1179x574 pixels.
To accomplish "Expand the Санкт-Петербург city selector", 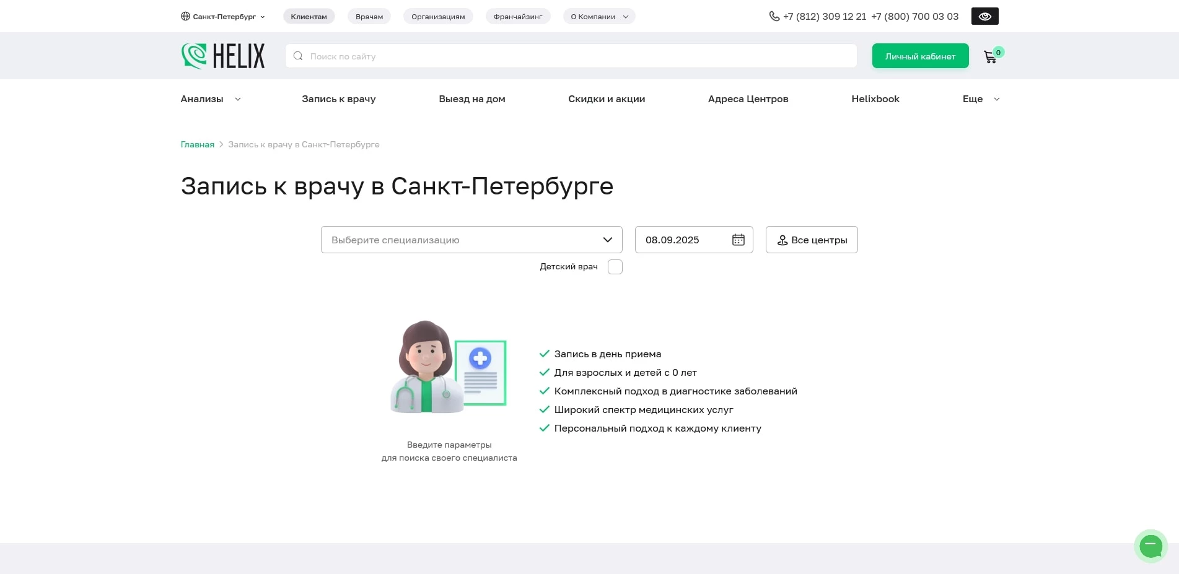I will tap(223, 16).
